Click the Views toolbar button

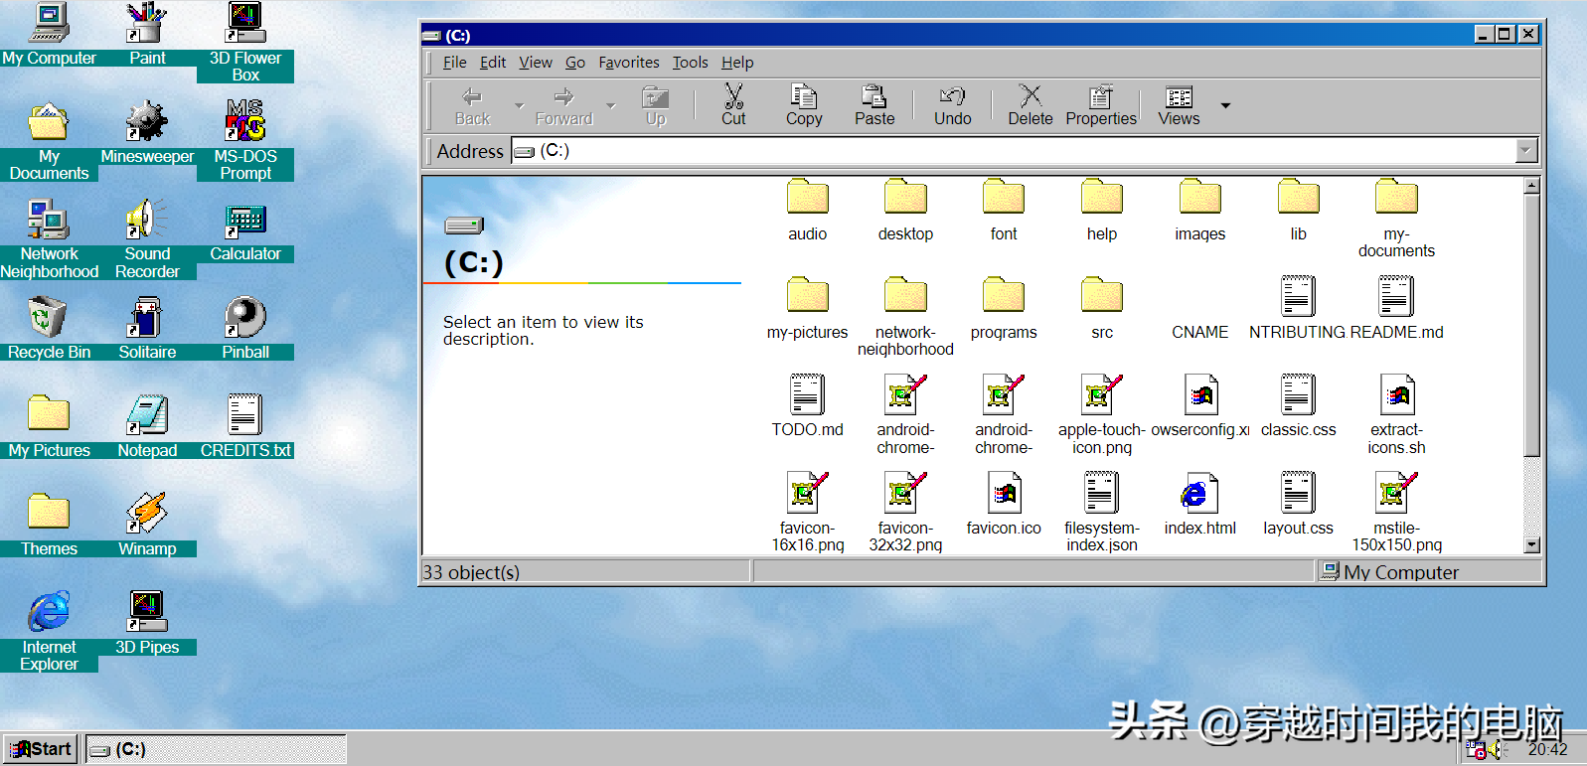pyautogui.click(x=1179, y=105)
